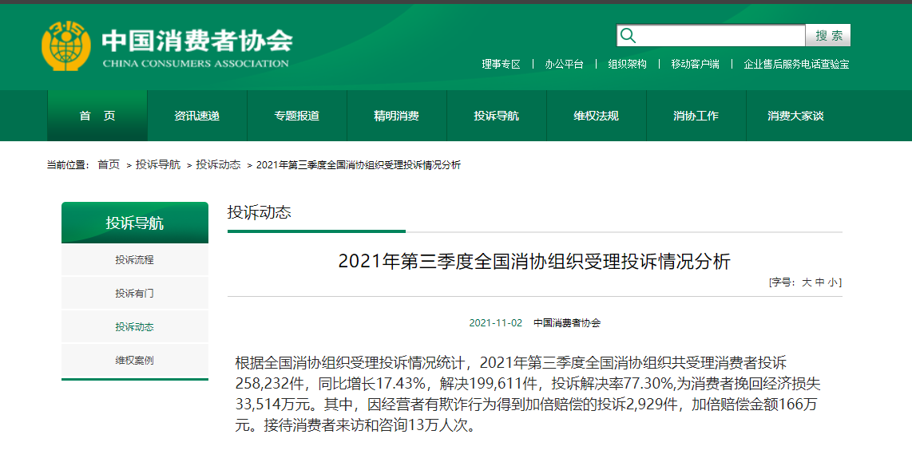Open the 组织架构 link
The width and height of the screenshot is (912, 458).
pyautogui.click(x=627, y=64)
